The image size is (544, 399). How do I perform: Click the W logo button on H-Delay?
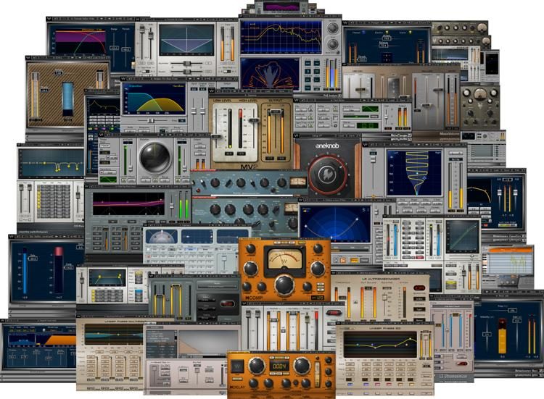tap(238, 366)
